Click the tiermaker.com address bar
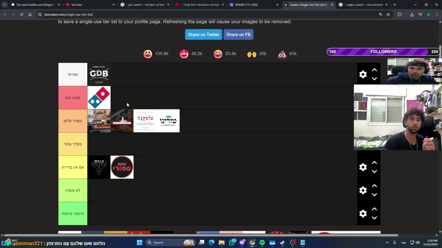Image resolution: width=442 pixels, height=248 pixels. (207, 14)
